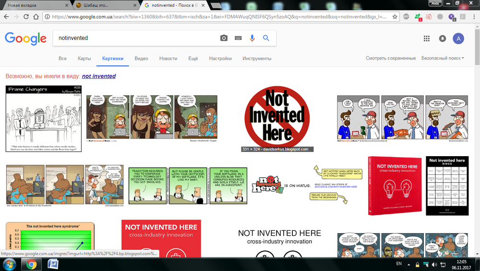Open the Adobe Acrobat PDF extension

tap(463, 16)
